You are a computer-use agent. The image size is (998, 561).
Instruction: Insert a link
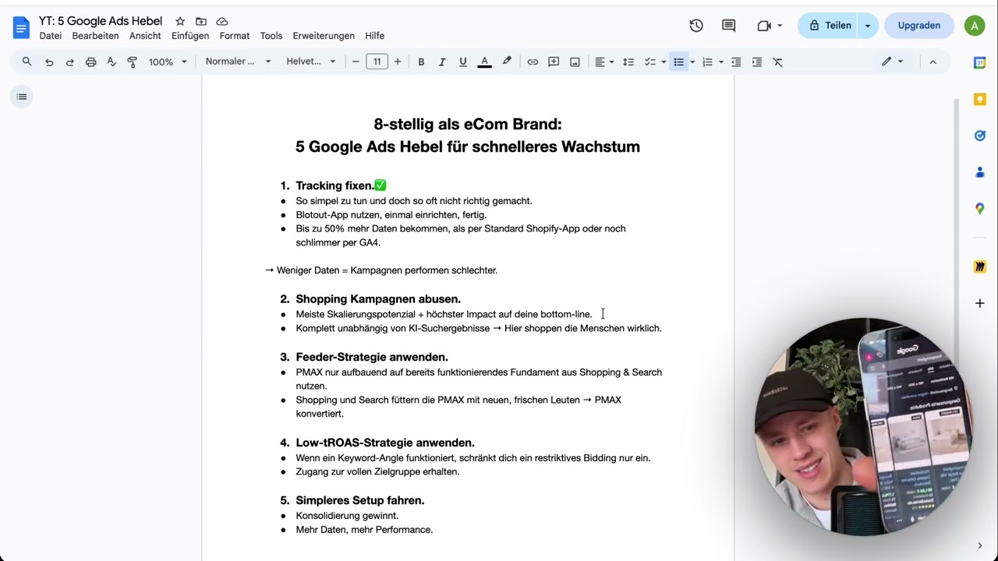point(533,62)
